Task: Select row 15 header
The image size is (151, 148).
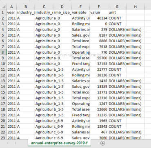Action: (x=3, y=92)
